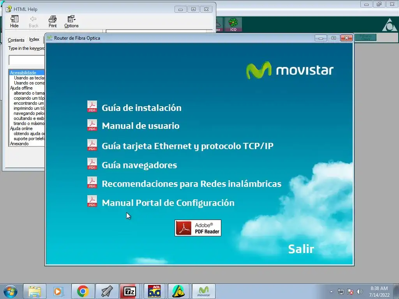Show hidden tray icons arrow
399x299 pixels.
331,292
